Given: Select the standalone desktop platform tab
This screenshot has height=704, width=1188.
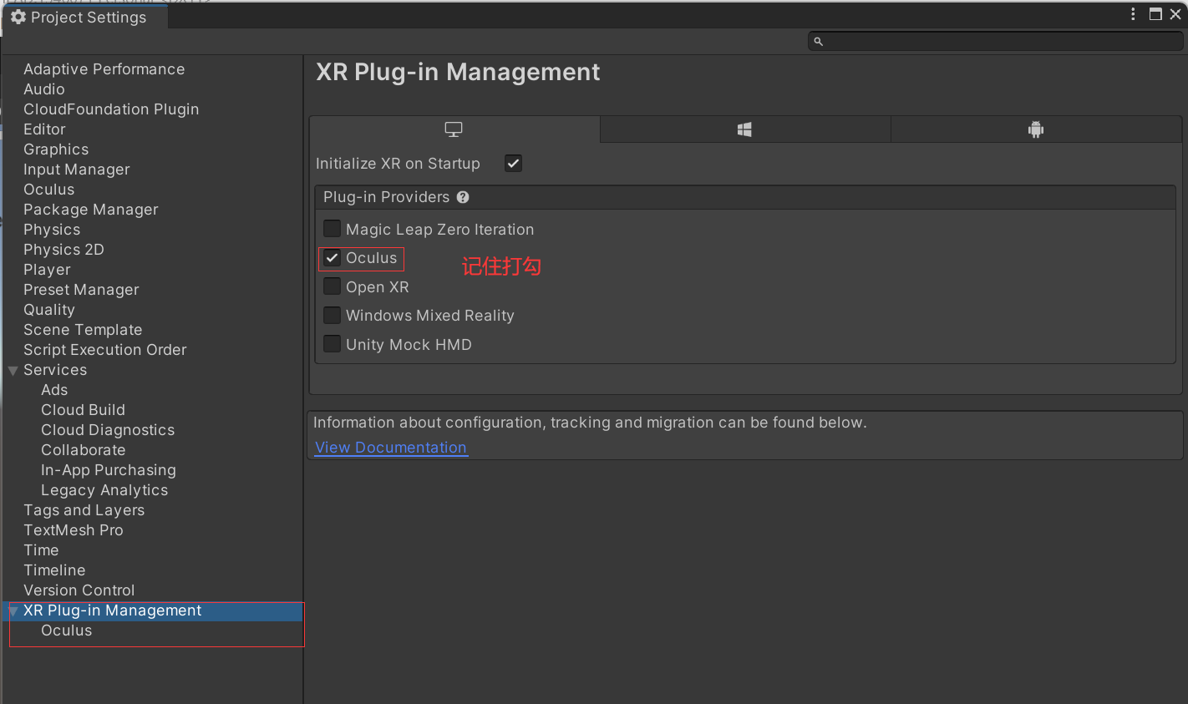Looking at the screenshot, I should point(454,129).
